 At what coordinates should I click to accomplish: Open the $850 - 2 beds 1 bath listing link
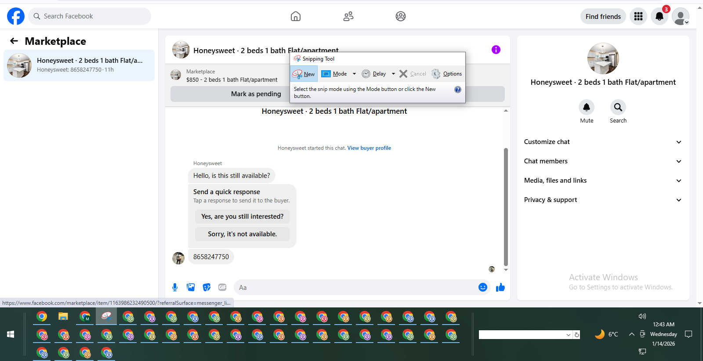tap(232, 80)
